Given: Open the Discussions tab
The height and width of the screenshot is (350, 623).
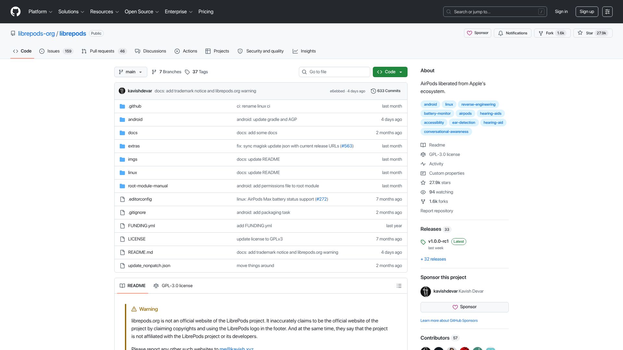Looking at the screenshot, I should point(151,51).
